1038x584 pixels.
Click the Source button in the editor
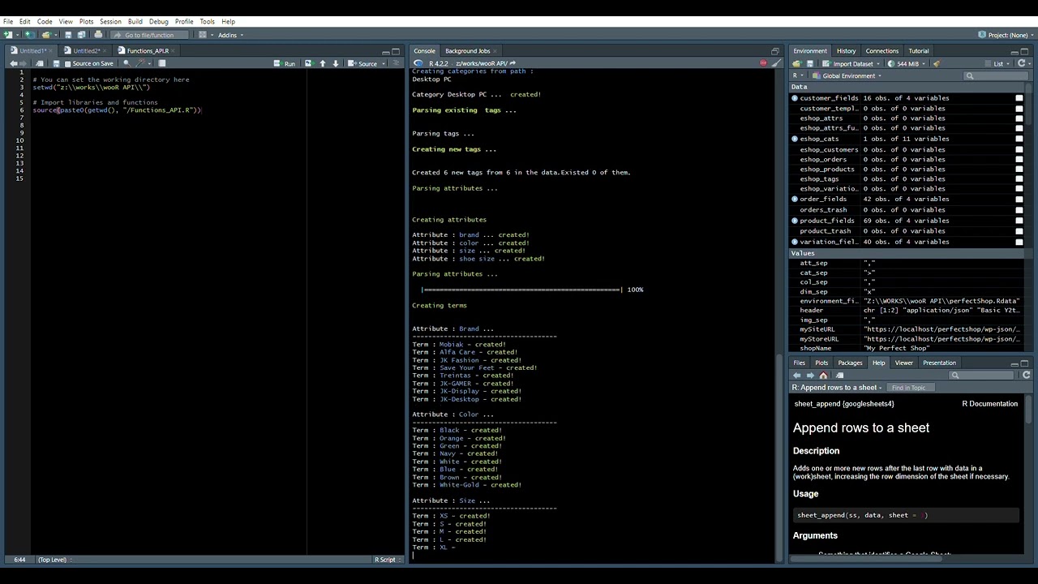(363, 63)
